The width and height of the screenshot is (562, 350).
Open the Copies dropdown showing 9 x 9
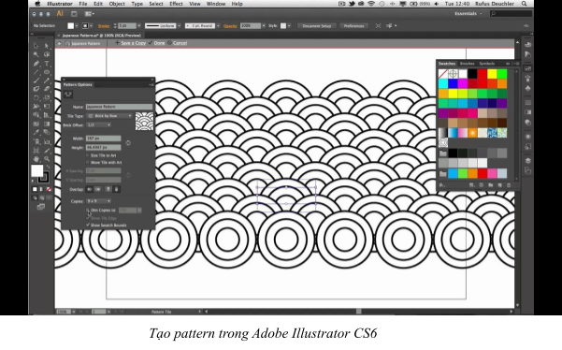coord(99,201)
